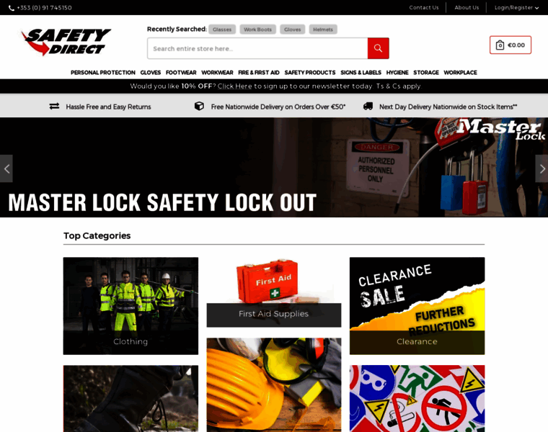
Task: Open the Signs & Labels menu
Action: tap(361, 73)
